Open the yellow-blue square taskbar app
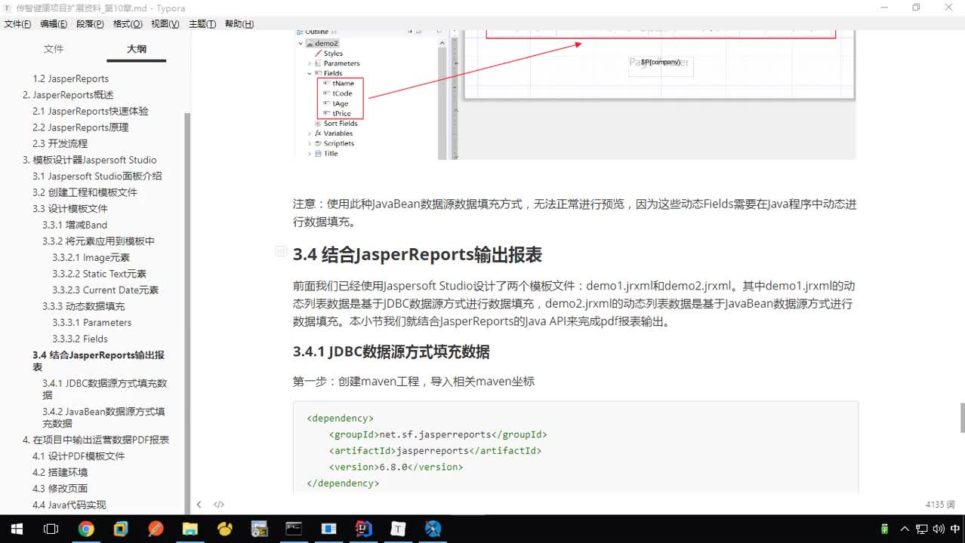This screenshot has height=543, width=965. 121,529
